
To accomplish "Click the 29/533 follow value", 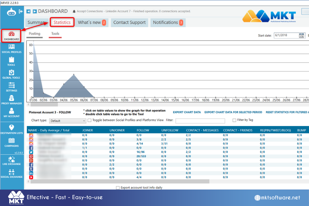I will [141, 156].
